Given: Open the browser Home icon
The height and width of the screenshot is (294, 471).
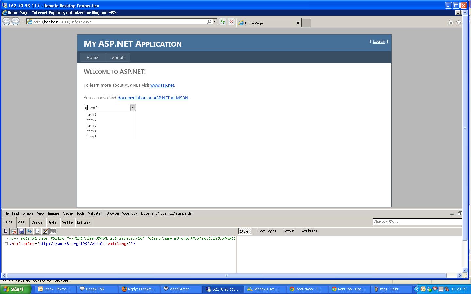Looking at the screenshot, I should click(x=451, y=22).
